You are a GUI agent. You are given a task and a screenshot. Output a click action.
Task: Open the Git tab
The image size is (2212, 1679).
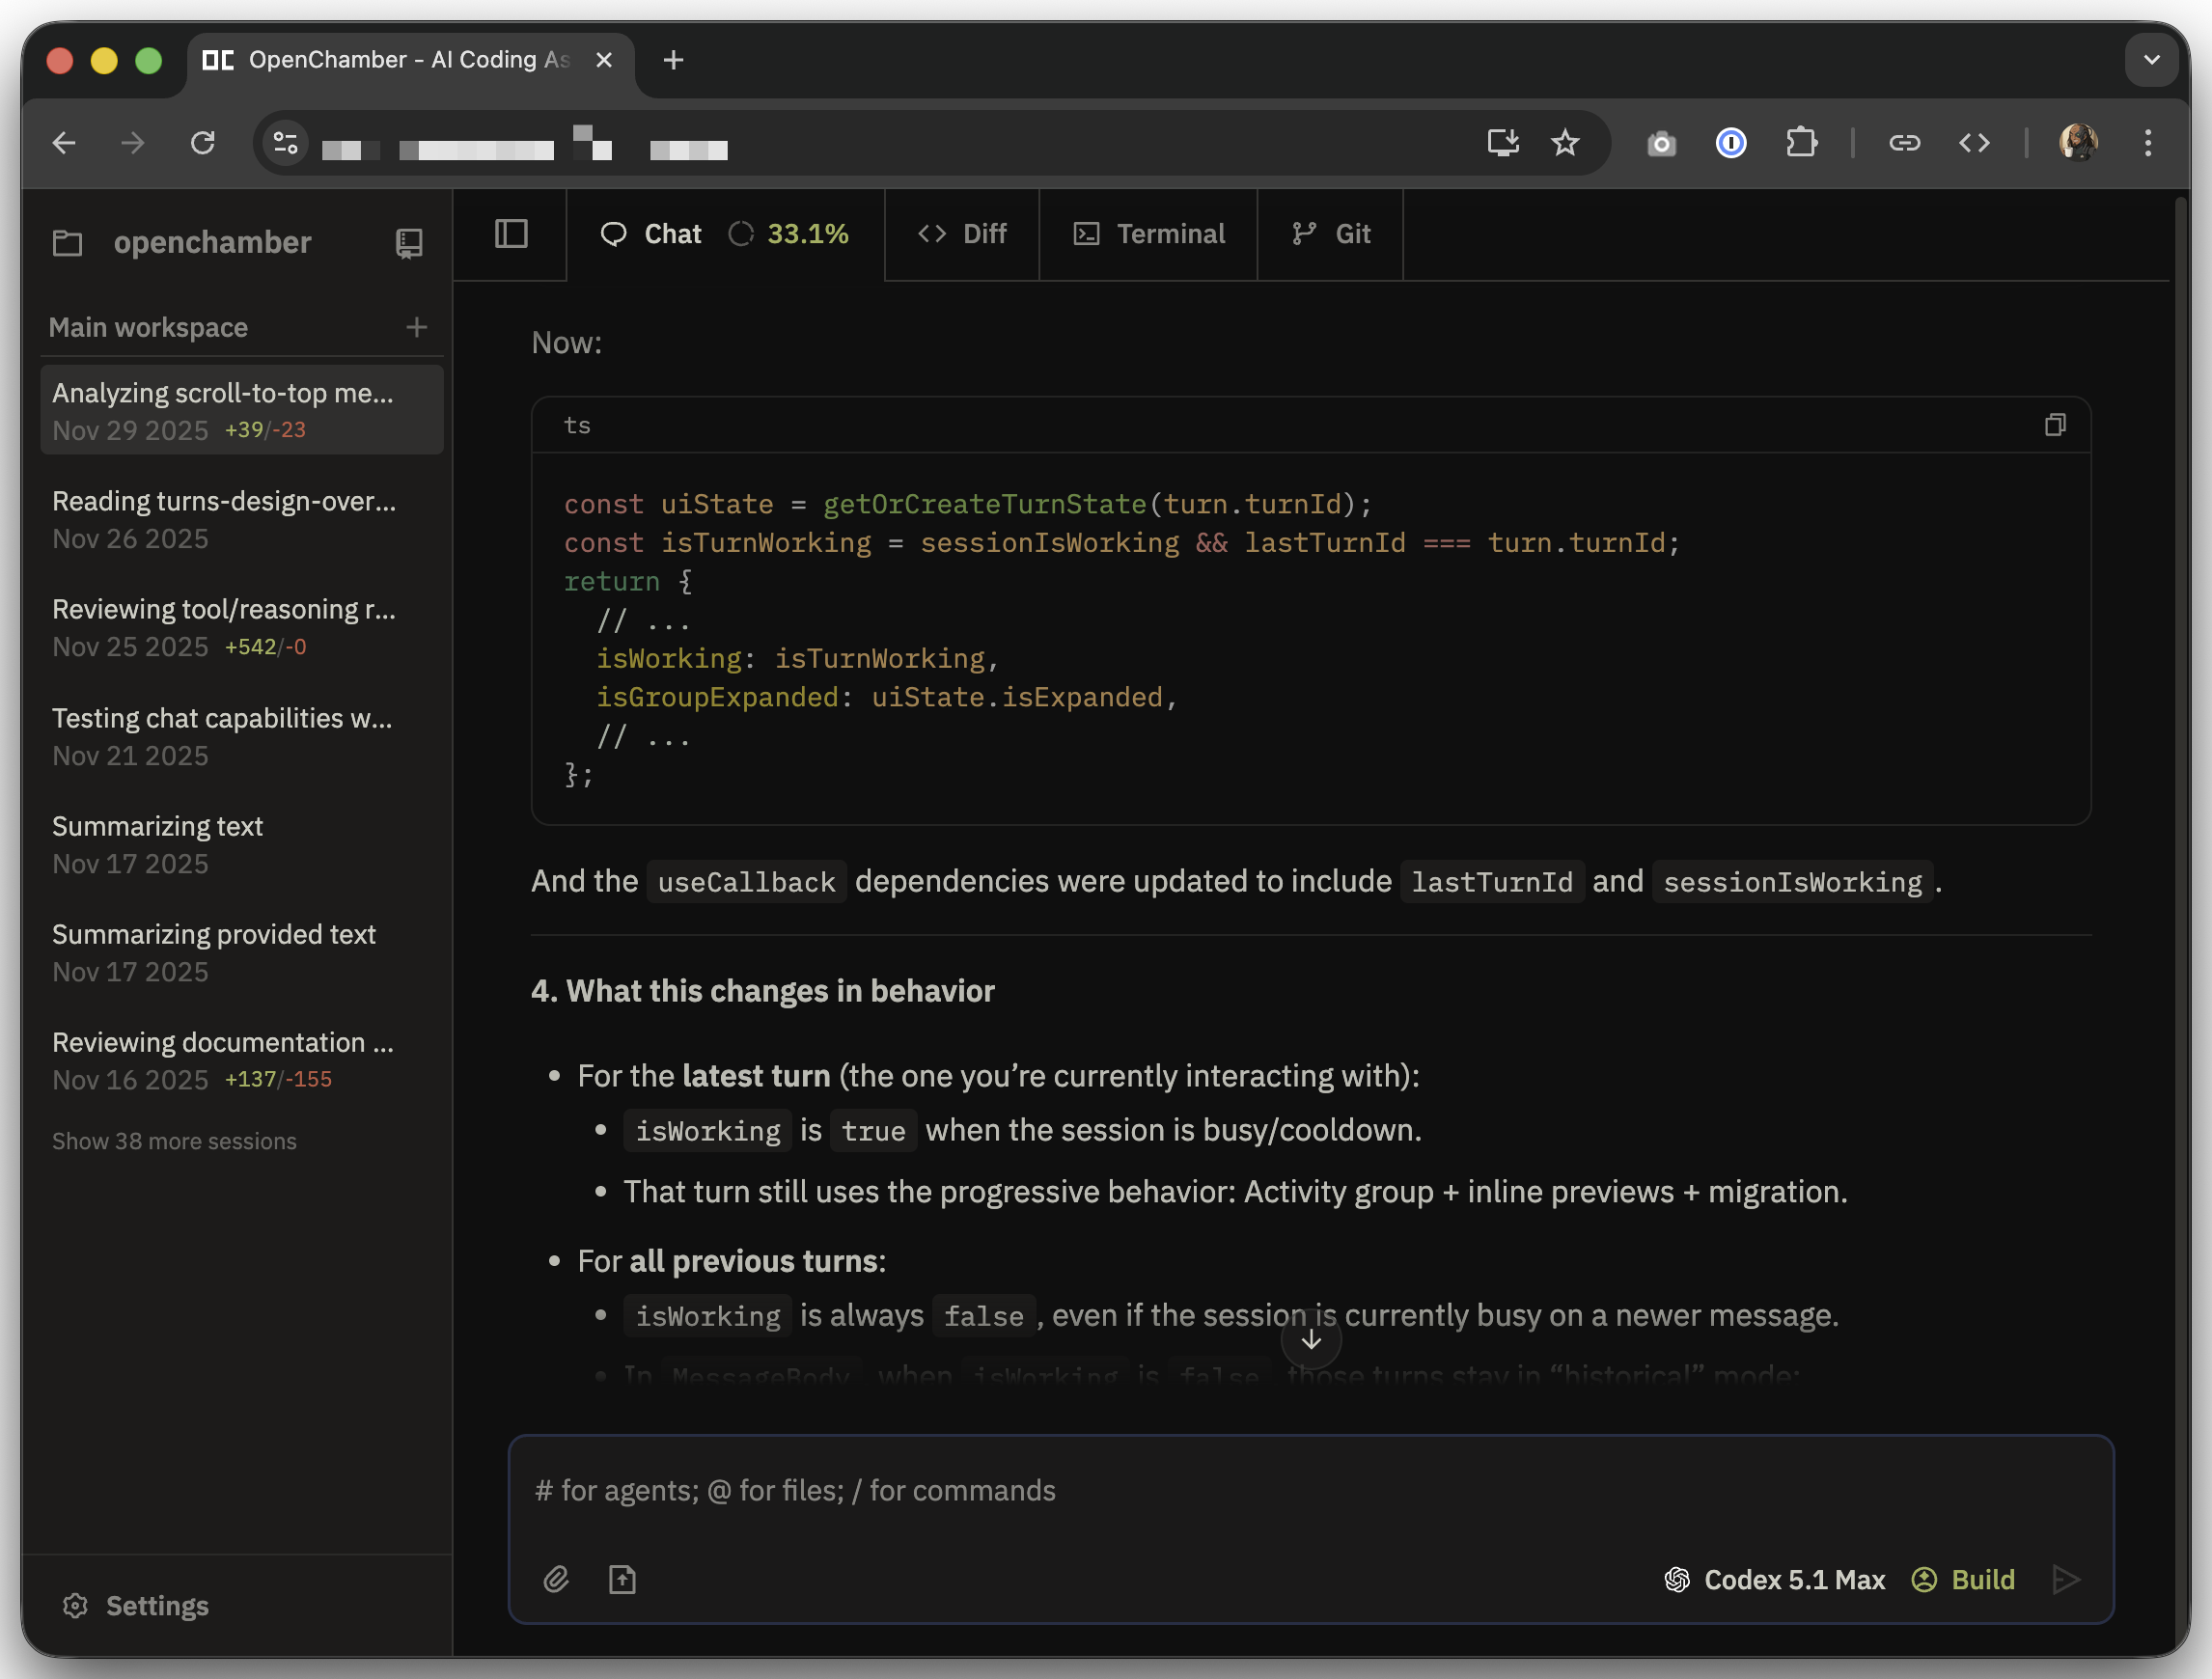click(1331, 234)
